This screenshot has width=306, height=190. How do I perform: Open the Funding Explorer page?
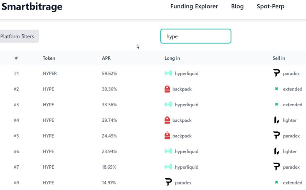coord(194,6)
